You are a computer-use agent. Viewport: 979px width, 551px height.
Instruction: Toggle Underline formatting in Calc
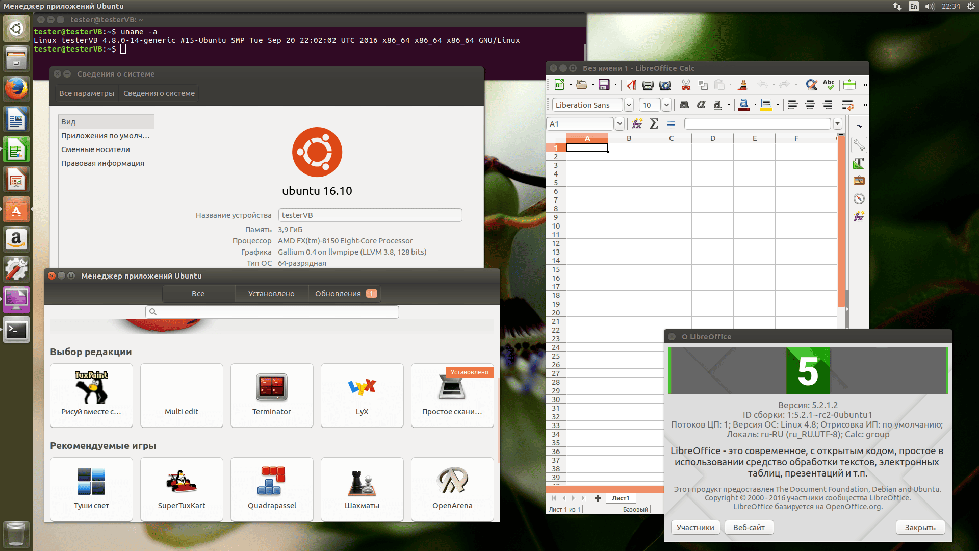(x=717, y=105)
